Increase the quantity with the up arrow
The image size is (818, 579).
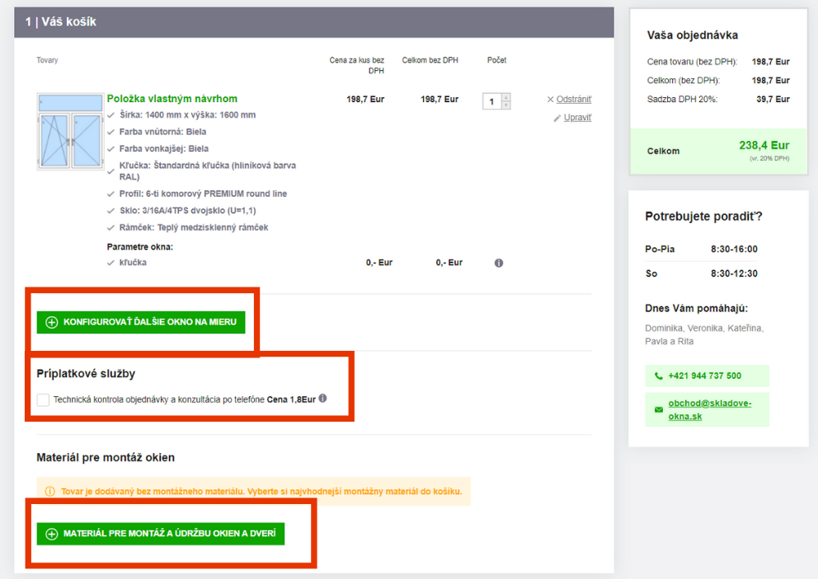(x=505, y=97)
